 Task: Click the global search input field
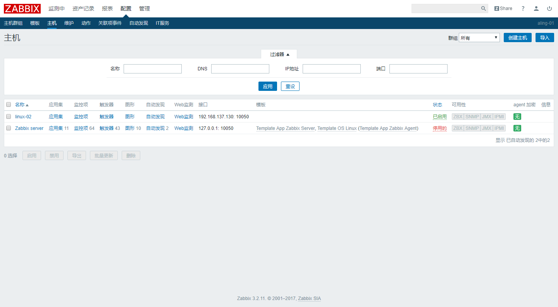click(x=446, y=9)
